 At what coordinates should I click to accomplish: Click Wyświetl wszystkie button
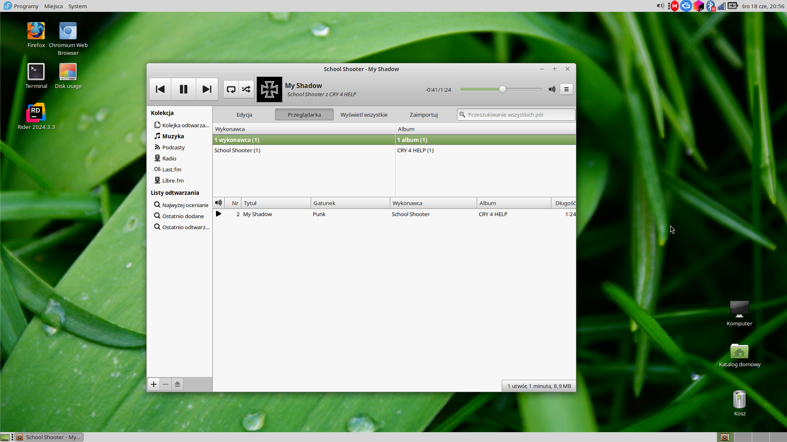click(x=364, y=115)
